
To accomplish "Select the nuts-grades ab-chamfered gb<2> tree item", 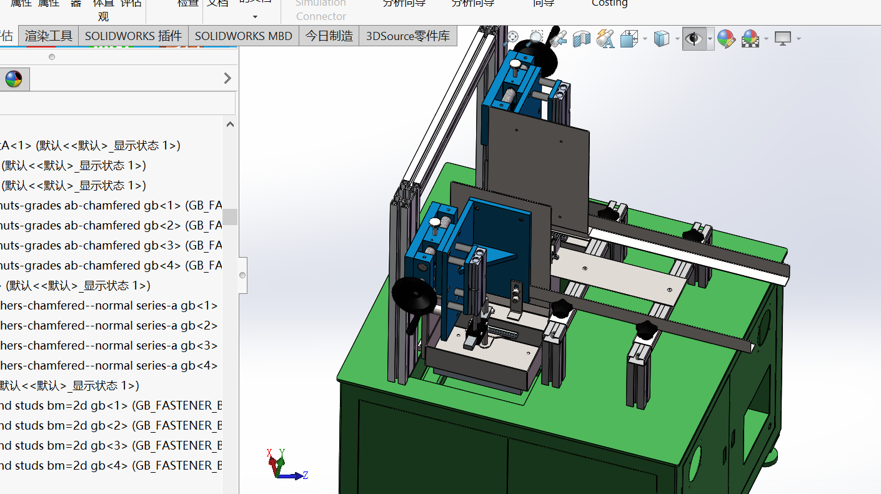I will coord(111,225).
